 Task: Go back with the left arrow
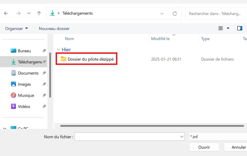(6, 13)
